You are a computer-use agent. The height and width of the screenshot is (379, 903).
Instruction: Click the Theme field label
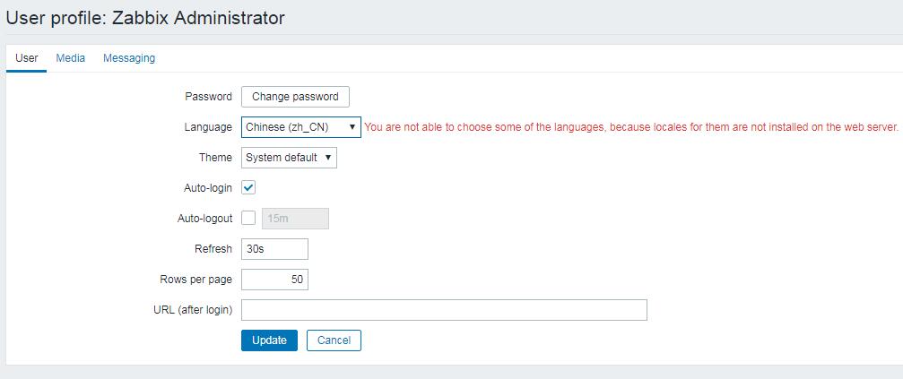coord(215,158)
